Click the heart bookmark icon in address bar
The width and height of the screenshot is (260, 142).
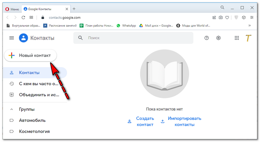click(227, 18)
